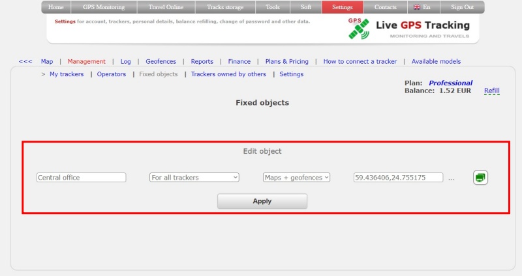Viewport: 522px width, 276px height.
Task: Click the 'Central office' name field
Action: (x=82, y=177)
